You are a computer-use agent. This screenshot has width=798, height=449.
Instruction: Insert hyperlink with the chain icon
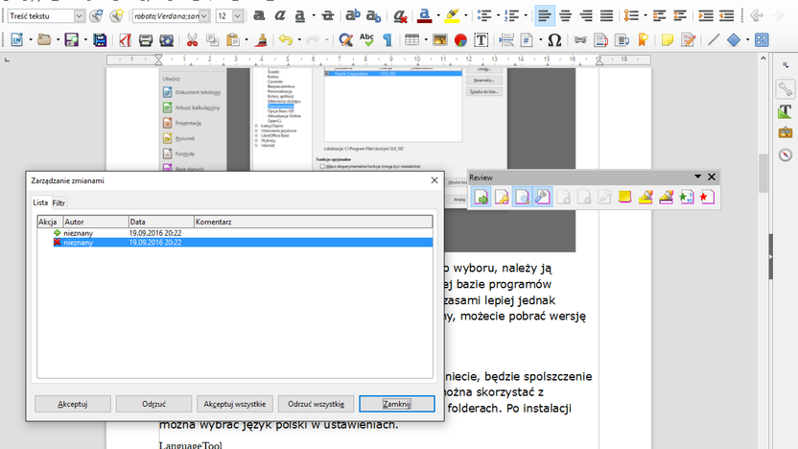(580, 39)
